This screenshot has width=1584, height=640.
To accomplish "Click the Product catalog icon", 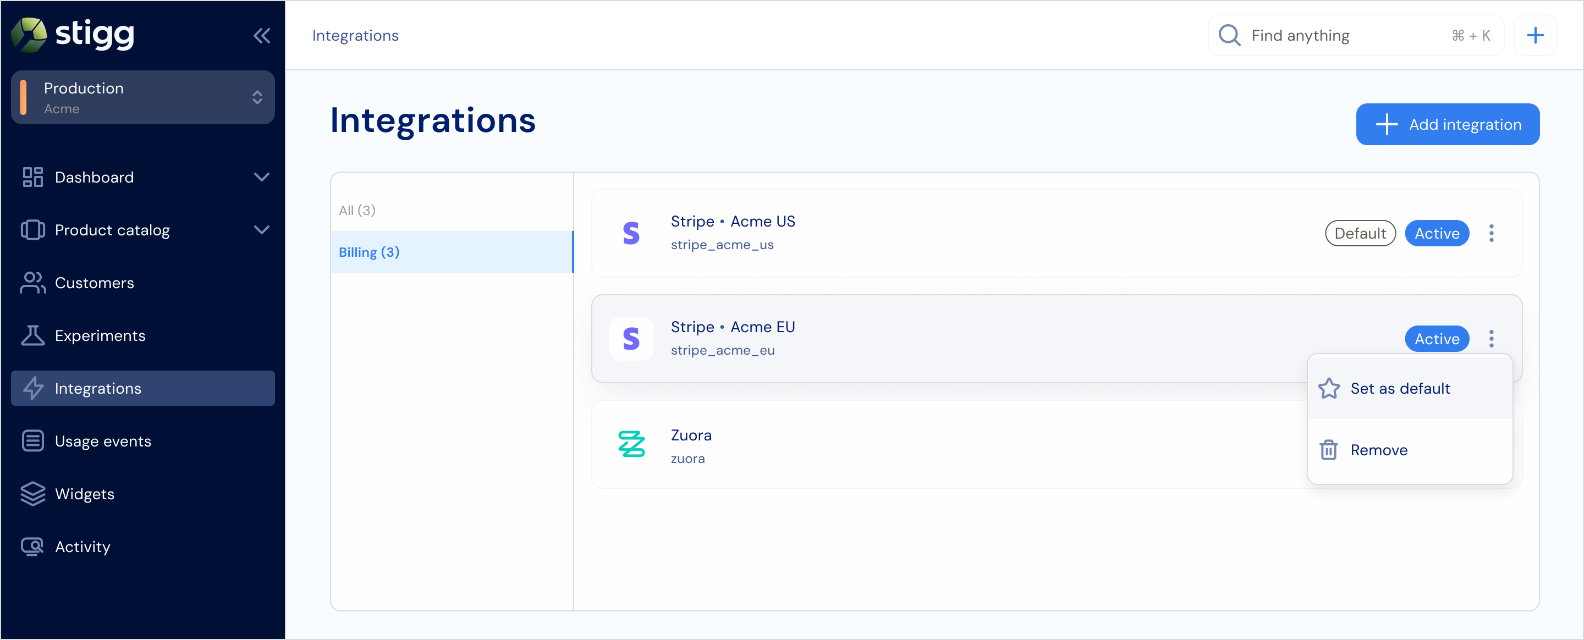I will 32,230.
